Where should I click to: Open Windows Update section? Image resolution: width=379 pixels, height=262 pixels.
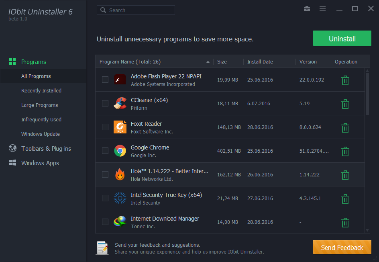point(41,134)
